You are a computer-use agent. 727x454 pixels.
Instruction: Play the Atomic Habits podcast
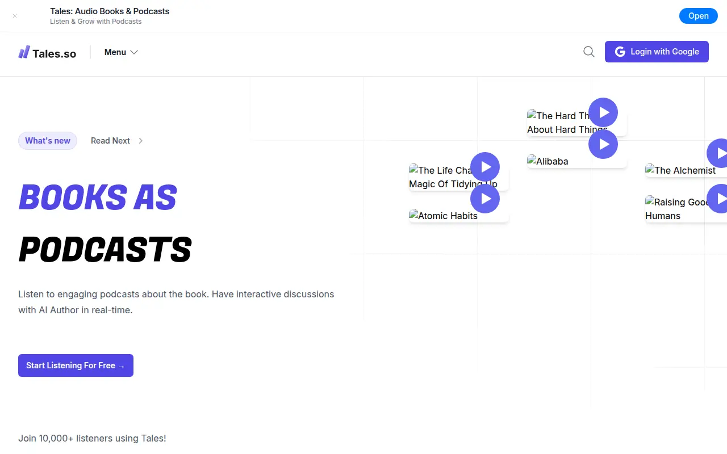click(485, 199)
